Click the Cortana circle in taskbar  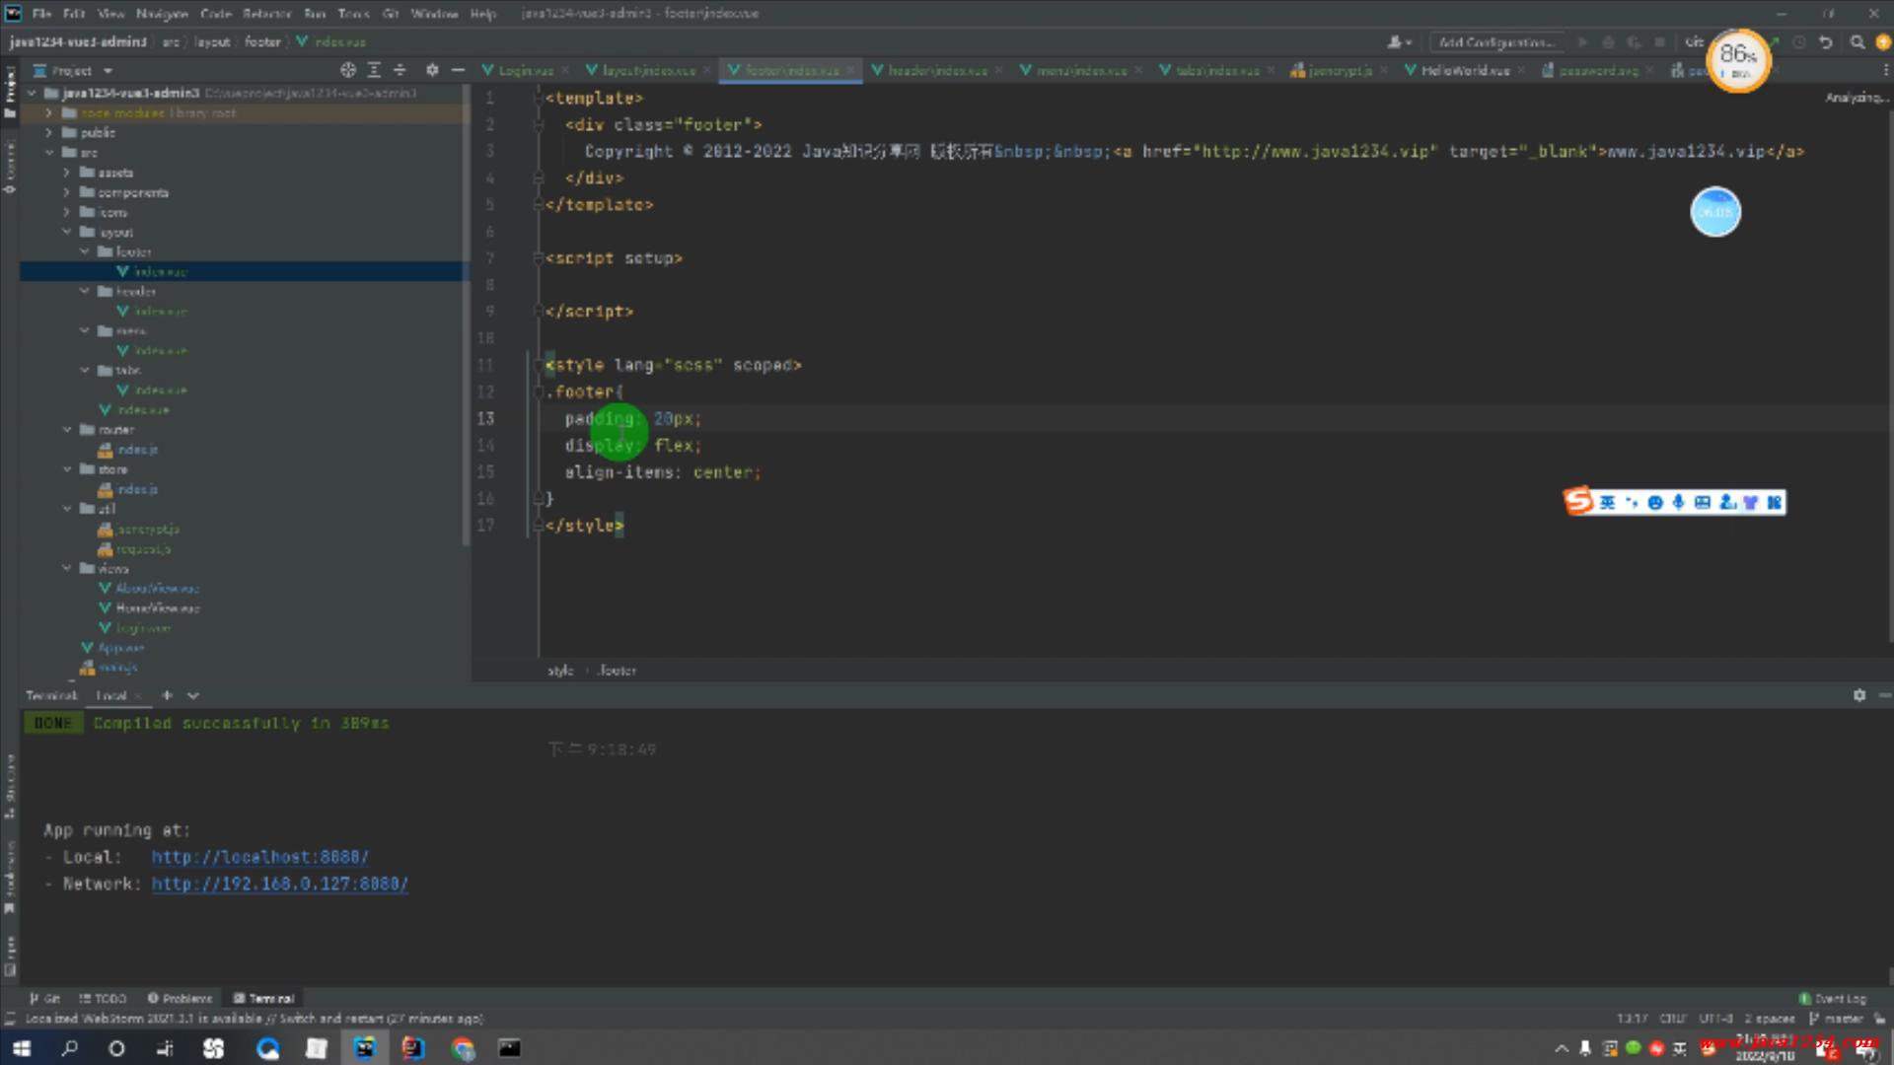click(116, 1048)
